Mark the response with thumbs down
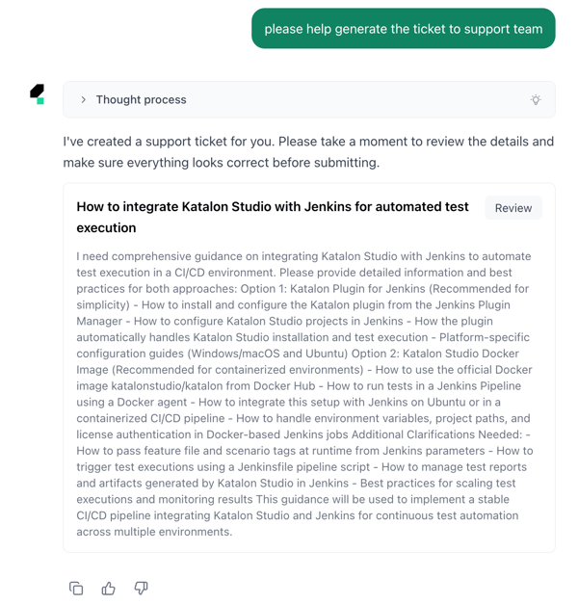Image resolution: width=578 pixels, height=604 pixels. (x=141, y=588)
